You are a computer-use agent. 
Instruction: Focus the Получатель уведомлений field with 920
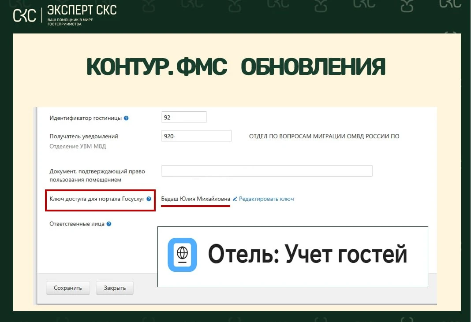click(196, 136)
